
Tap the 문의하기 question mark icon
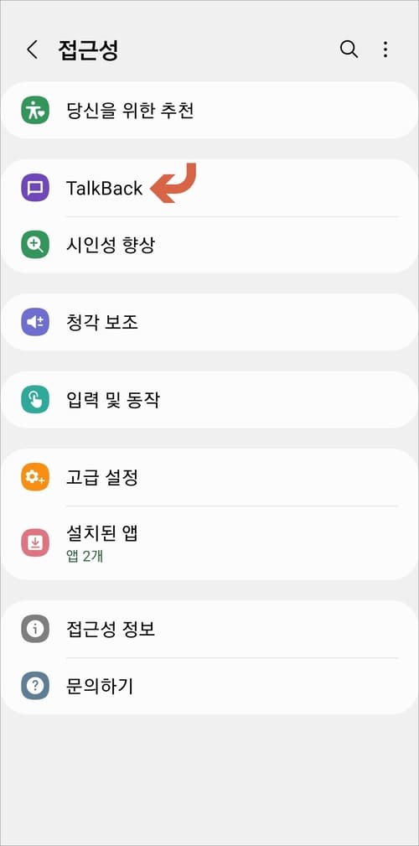coord(35,687)
